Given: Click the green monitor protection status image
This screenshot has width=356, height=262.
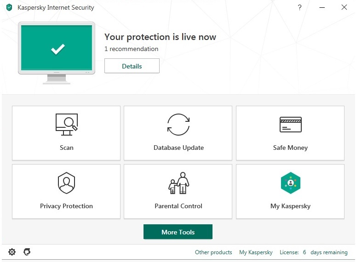Looking at the screenshot, I should point(57,52).
